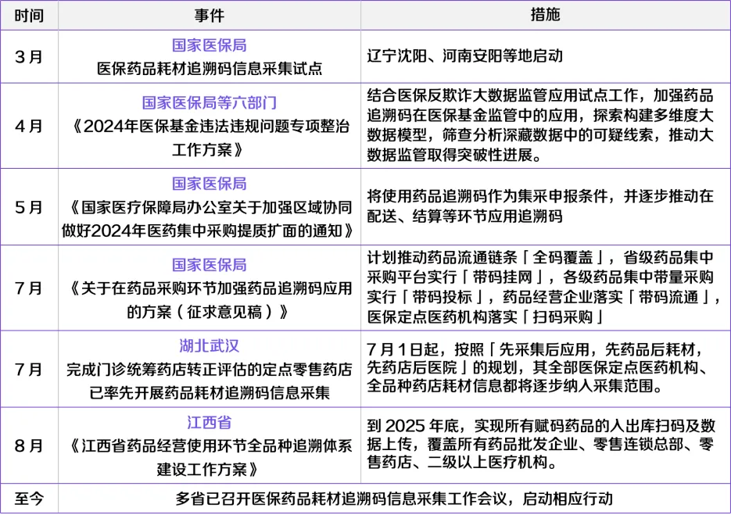
Task: Click the 措施 column header
Action: click(545, 16)
